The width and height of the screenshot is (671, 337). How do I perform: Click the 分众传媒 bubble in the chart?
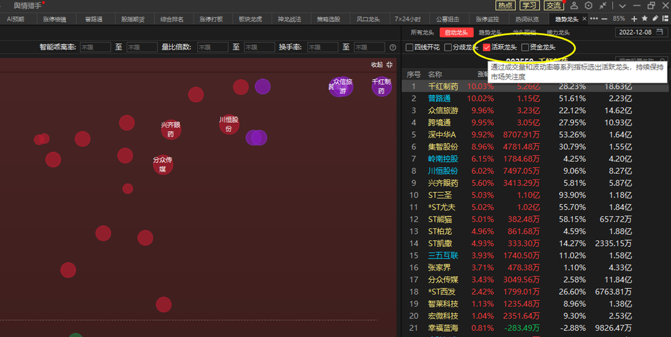pyautogui.click(x=162, y=165)
